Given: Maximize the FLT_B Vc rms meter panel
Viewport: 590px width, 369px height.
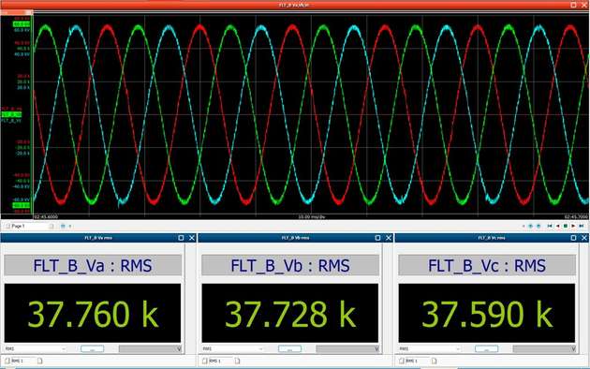Looking at the screenshot, I should point(573,238).
